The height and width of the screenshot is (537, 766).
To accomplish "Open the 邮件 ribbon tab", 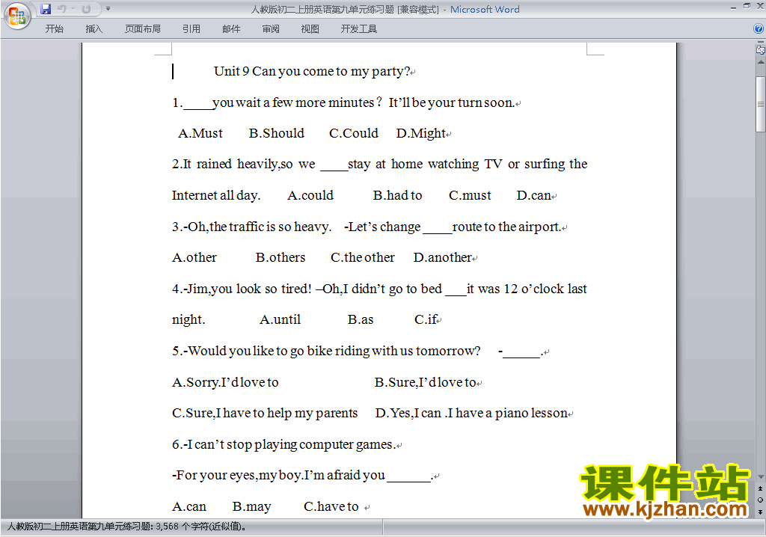I will (x=231, y=29).
